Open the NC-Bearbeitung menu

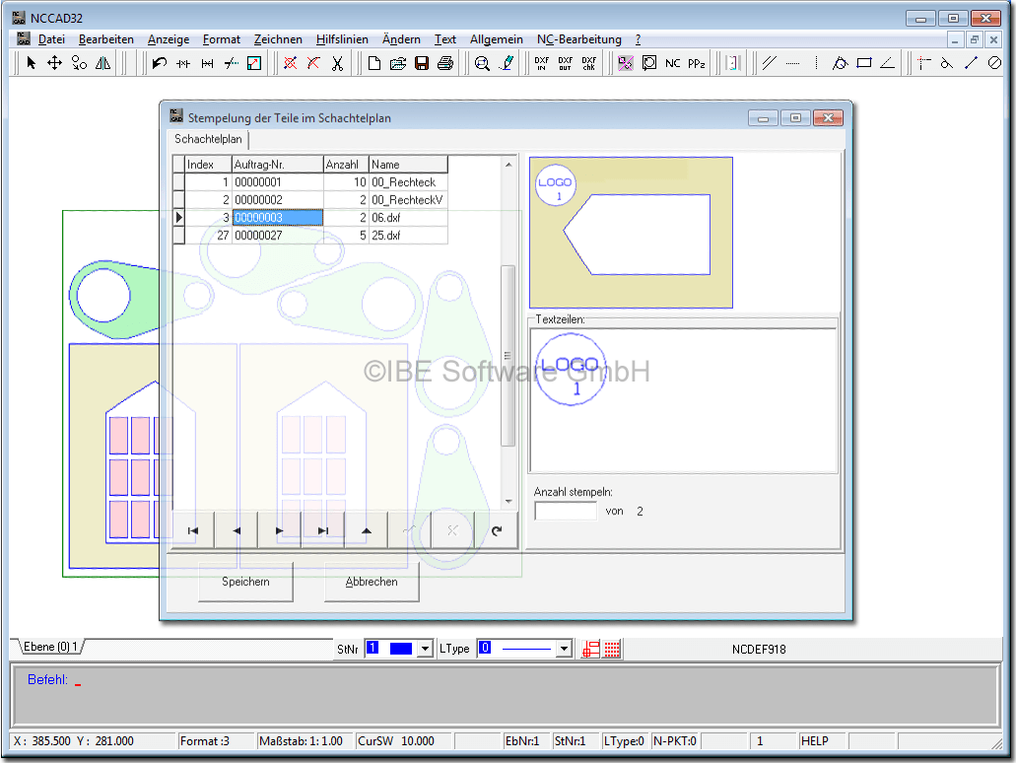click(x=578, y=39)
